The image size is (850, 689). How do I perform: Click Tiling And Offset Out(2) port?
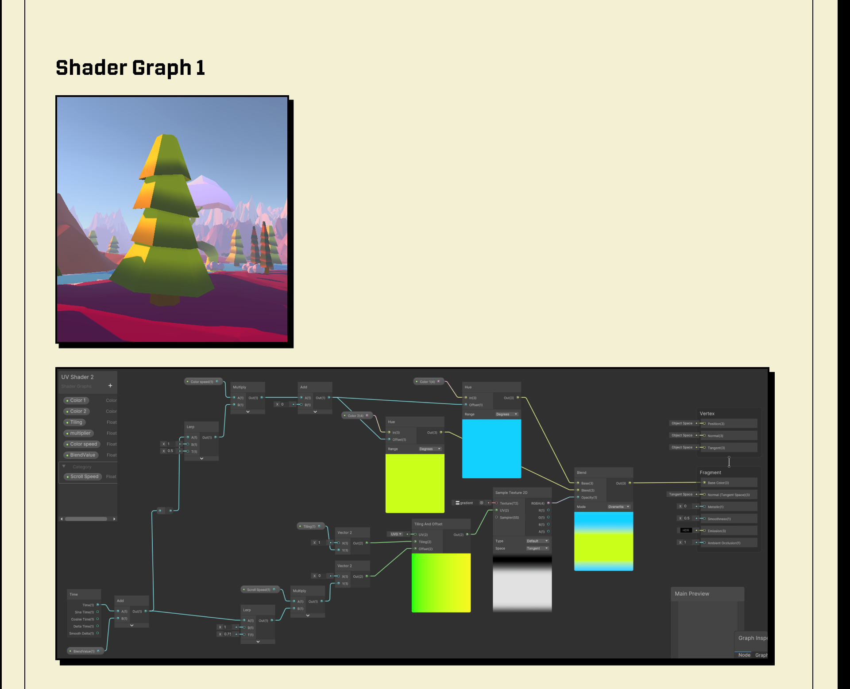click(x=467, y=534)
